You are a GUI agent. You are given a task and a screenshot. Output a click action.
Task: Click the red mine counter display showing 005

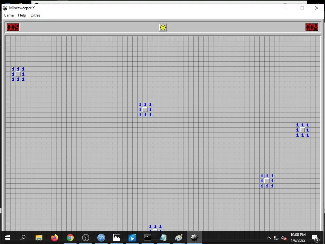[13, 27]
